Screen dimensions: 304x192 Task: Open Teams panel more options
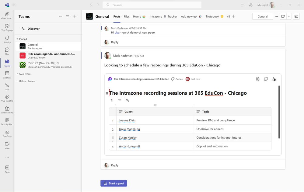[x=61, y=16]
